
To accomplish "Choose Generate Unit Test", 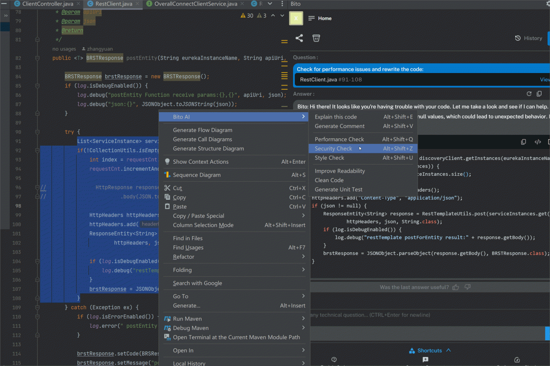I will click(364, 189).
